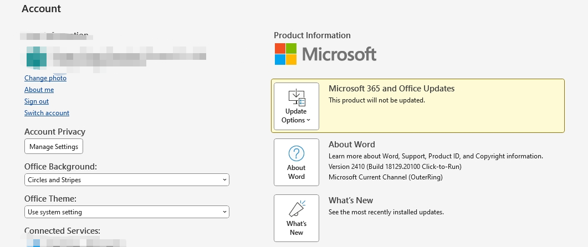The height and width of the screenshot is (247, 588).
Task: Click the Product Information heading
Action: (312, 35)
